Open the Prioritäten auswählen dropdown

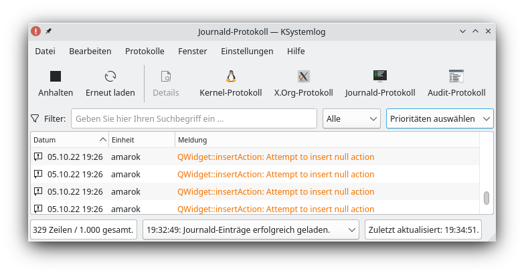click(x=440, y=118)
